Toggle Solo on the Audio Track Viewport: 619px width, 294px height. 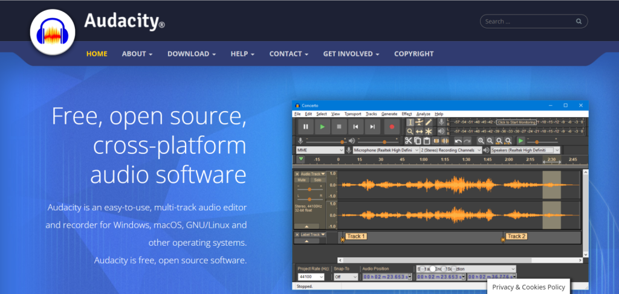pos(316,180)
